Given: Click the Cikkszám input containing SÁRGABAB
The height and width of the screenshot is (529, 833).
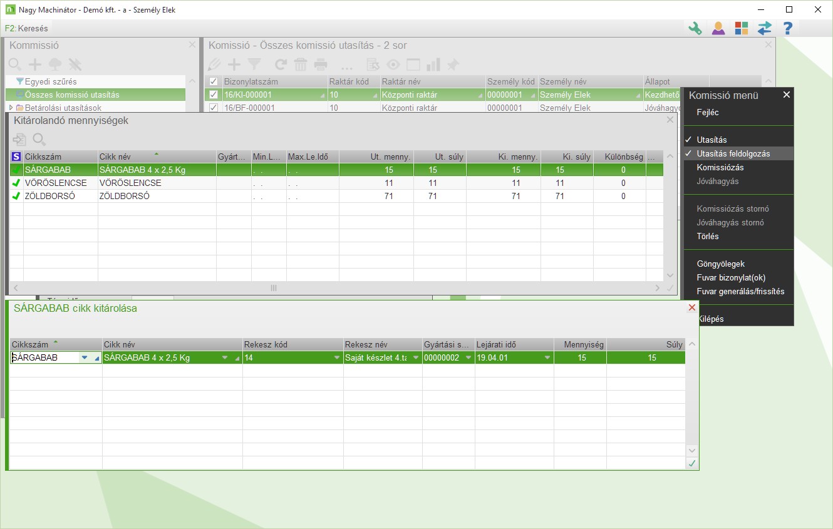Looking at the screenshot, I should point(45,357).
